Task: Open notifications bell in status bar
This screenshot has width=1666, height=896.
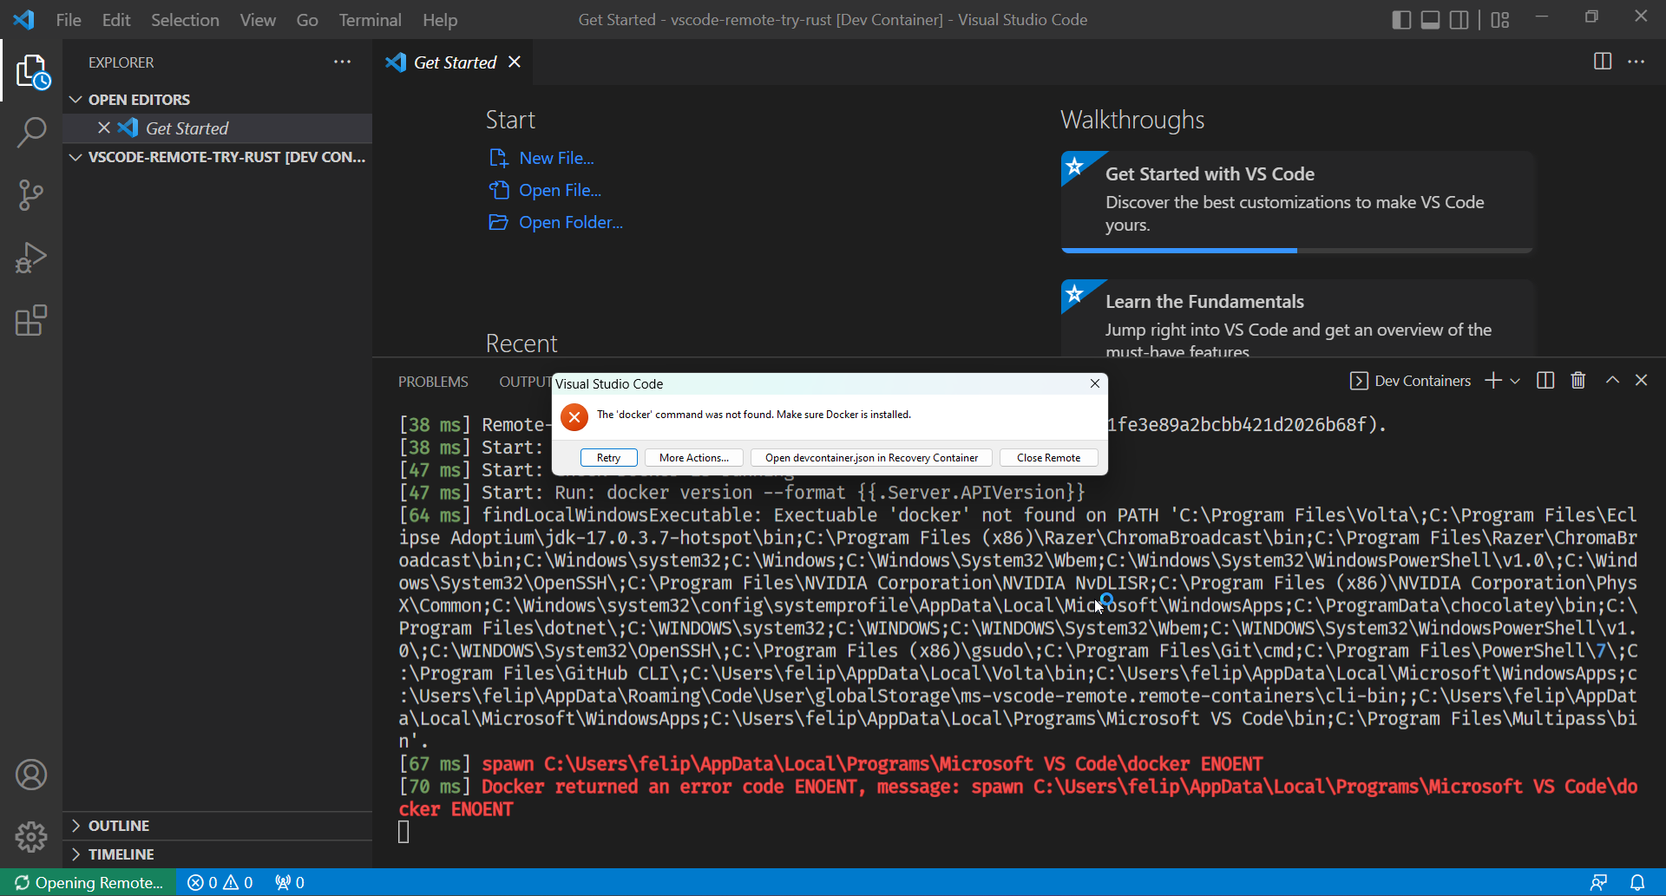Action: pyautogui.click(x=1637, y=882)
